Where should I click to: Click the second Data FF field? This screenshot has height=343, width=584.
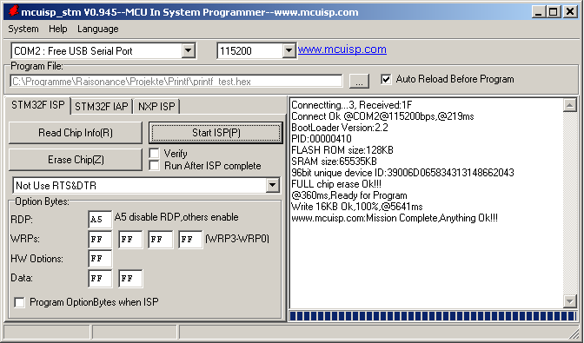tap(130, 278)
